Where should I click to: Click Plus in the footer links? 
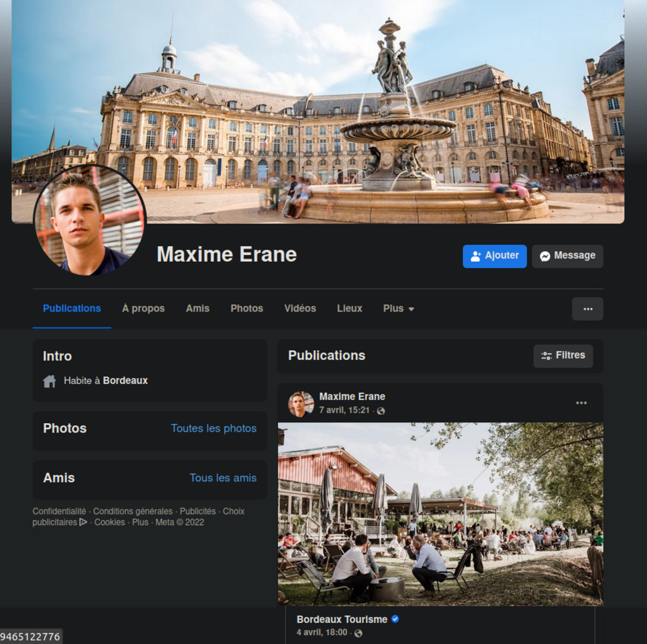click(140, 522)
